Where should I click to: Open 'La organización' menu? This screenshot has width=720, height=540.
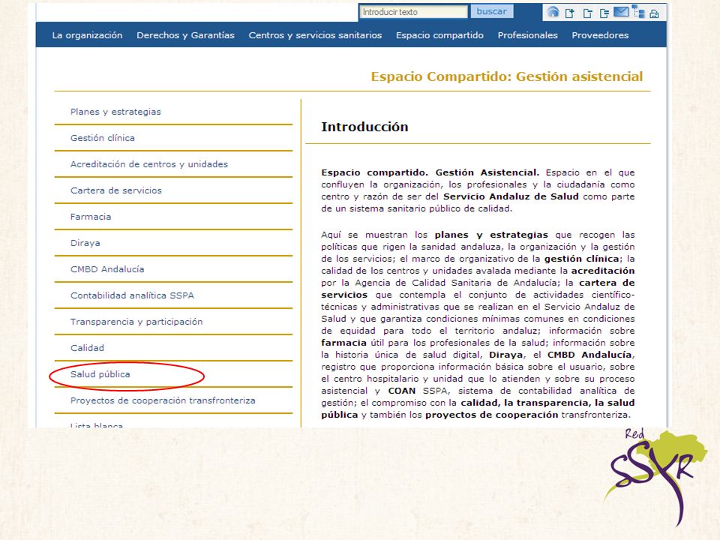coord(87,35)
